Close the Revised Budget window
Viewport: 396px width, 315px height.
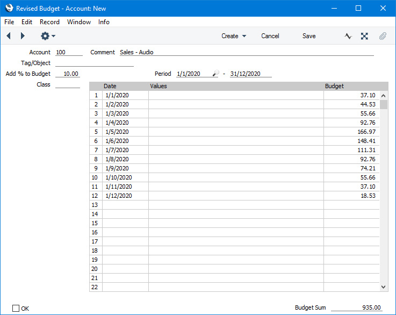tap(383, 8)
